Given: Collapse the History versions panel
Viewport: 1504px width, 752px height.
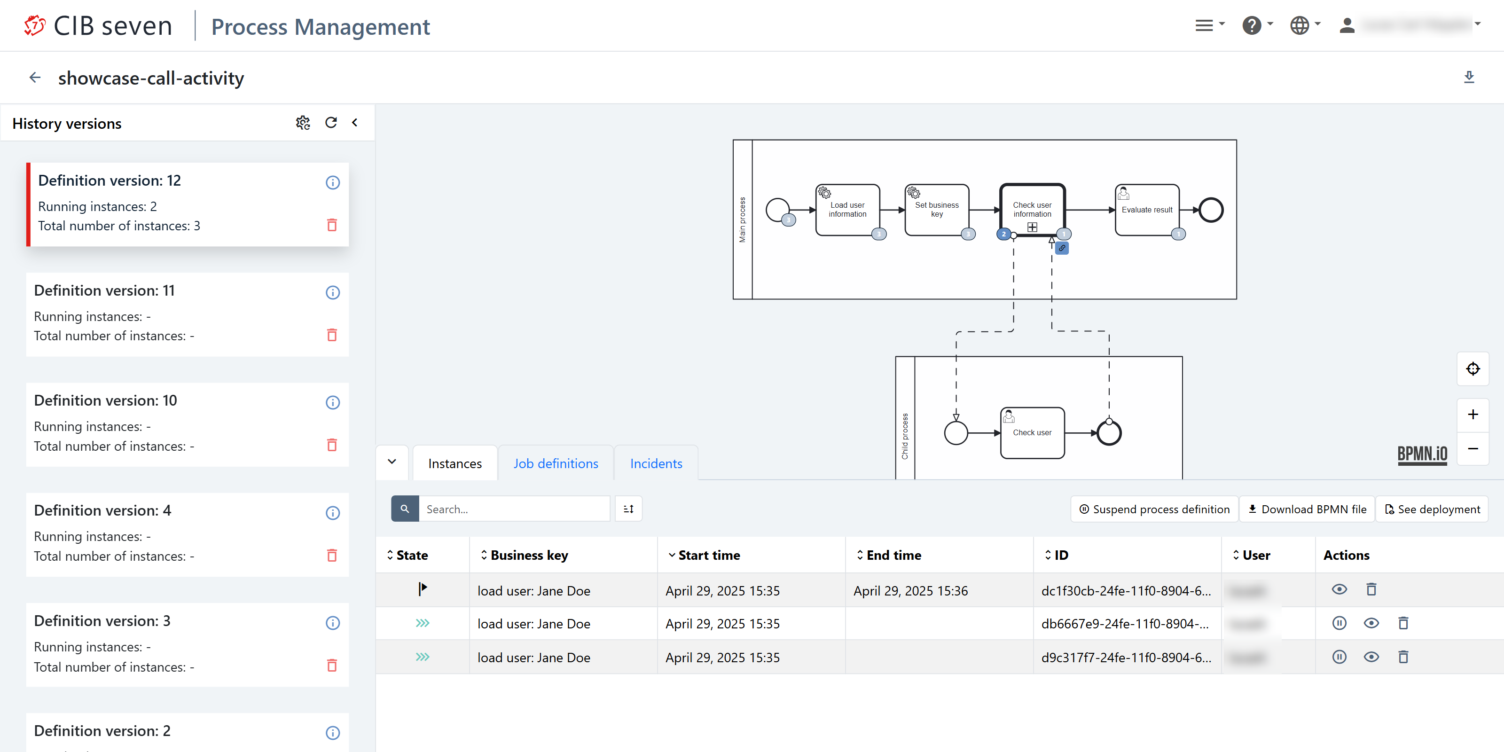Looking at the screenshot, I should point(354,123).
